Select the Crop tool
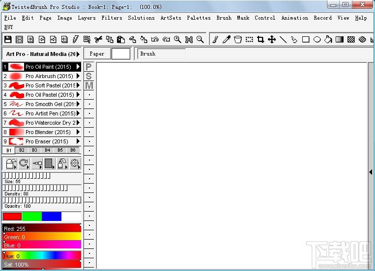The image size is (375, 271). [x=260, y=39]
